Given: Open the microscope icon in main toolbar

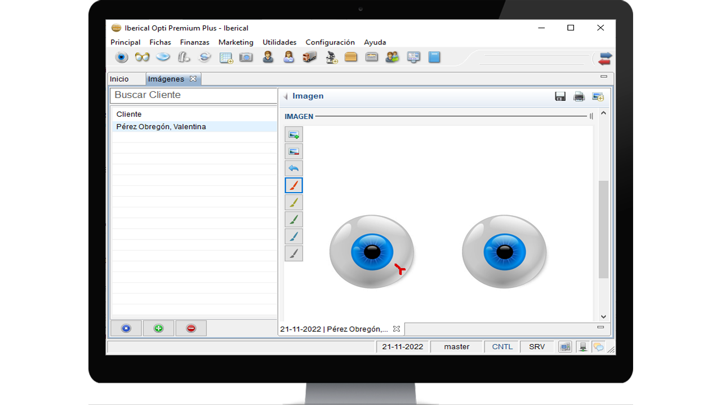Looking at the screenshot, I should [331, 57].
